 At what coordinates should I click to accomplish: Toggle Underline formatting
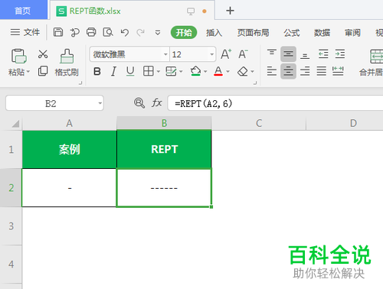coord(130,71)
